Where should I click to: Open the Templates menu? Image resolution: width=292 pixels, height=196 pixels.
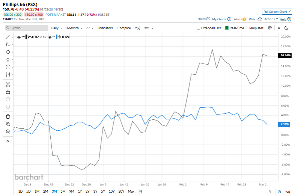256,28
